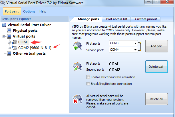Click the delete all red cross icon
Image resolution: width=175 pixels, height=117 pixels.
coord(77,99)
